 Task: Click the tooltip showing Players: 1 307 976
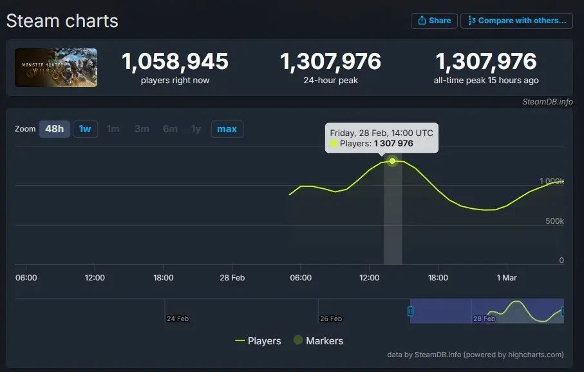coord(382,138)
